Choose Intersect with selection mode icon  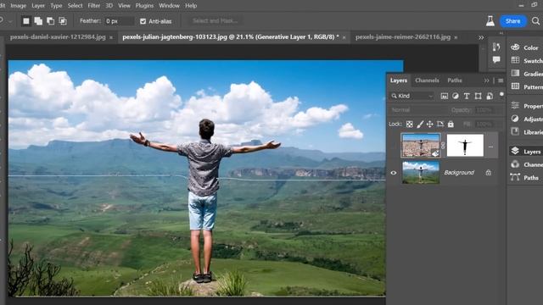[x=63, y=21]
